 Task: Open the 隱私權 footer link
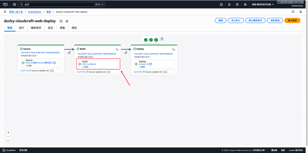pos(274,150)
